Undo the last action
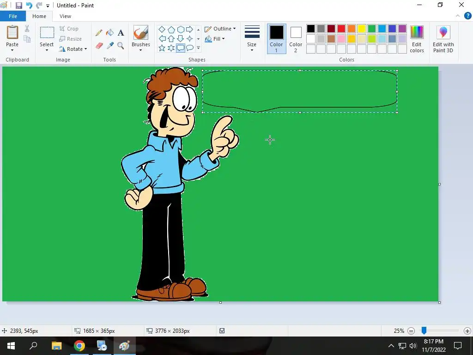 click(29, 6)
